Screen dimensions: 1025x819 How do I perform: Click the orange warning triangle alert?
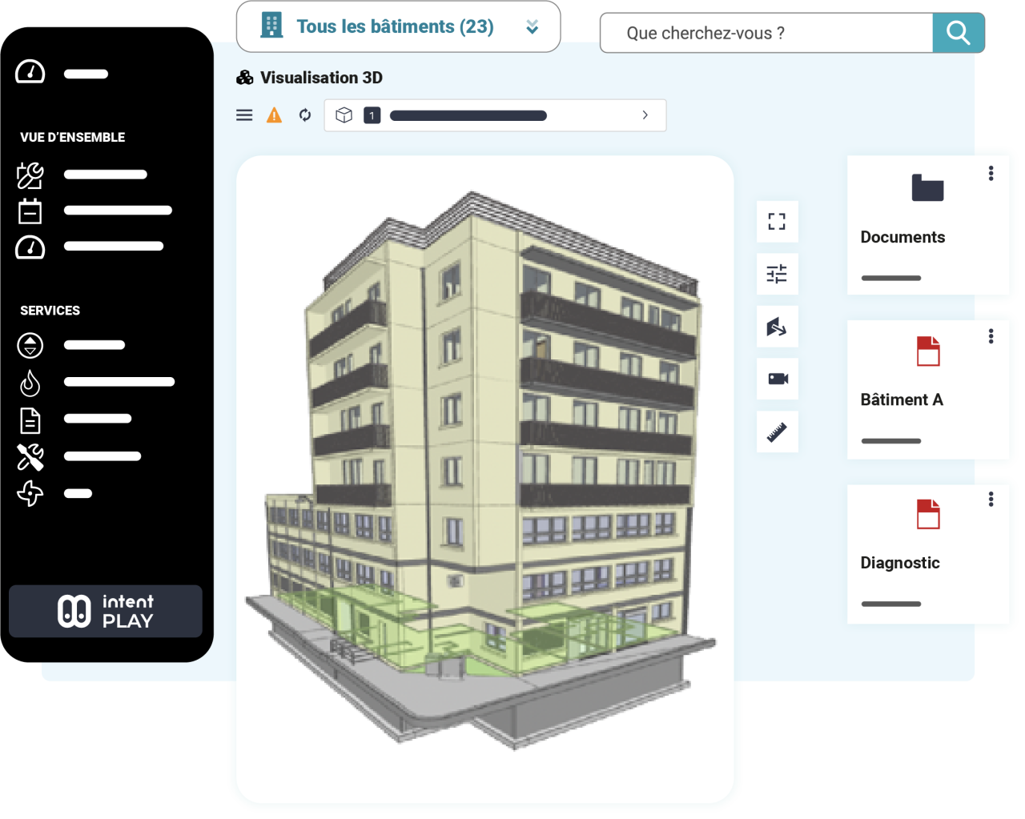274,114
